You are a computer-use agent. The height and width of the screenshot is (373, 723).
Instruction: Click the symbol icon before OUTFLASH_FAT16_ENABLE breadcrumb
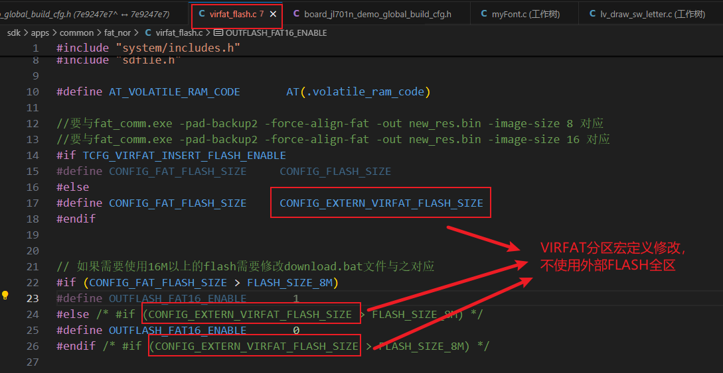(x=218, y=33)
